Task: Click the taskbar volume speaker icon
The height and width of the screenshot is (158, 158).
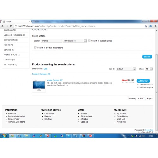Action: pyautogui.click(x=143, y=136)
